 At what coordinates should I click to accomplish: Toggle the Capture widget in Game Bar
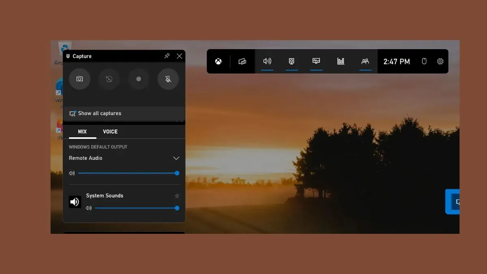click(x=291, y=61)
